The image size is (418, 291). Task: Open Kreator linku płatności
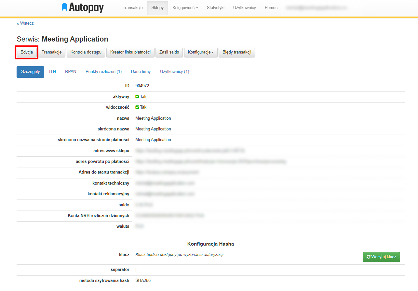point(130,52)
